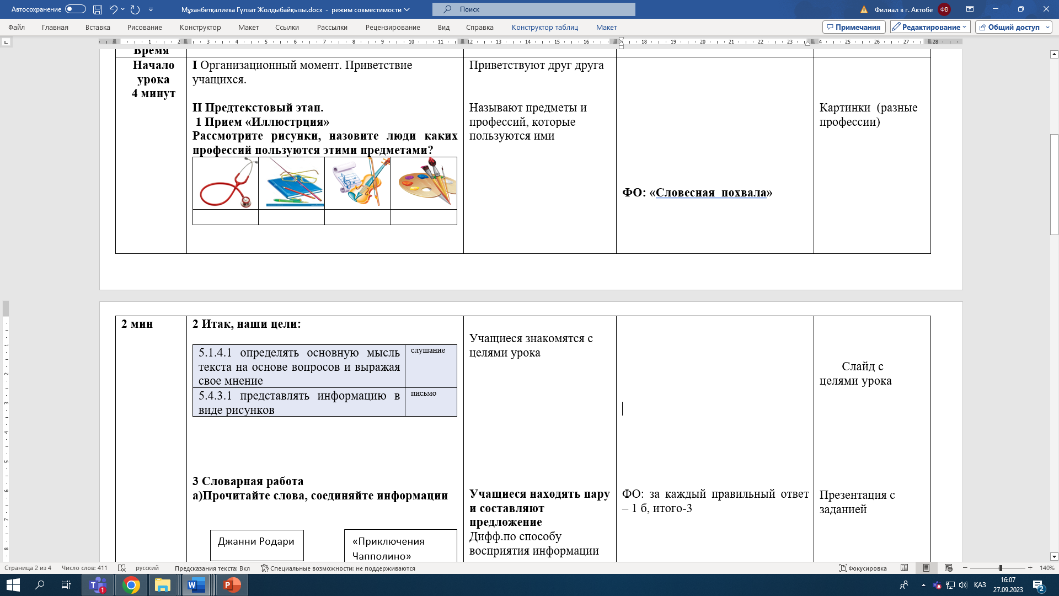Click the proofing check icon in status bar

122,568
